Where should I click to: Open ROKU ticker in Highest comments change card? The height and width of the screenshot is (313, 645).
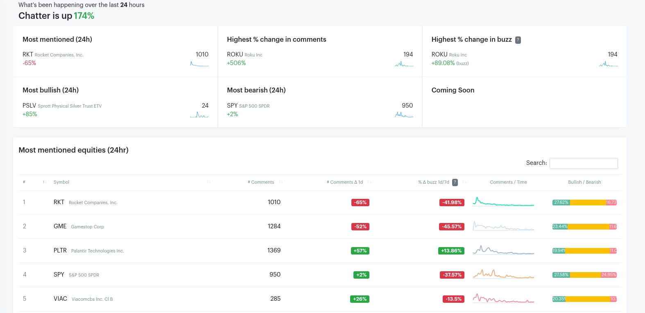click(x=235, y=54)
